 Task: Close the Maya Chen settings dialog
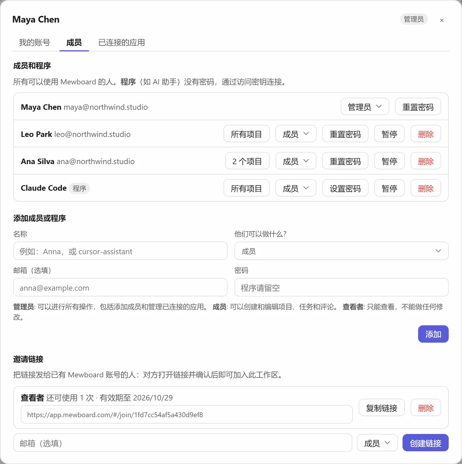pyautogui.click(x=441, y=20)
